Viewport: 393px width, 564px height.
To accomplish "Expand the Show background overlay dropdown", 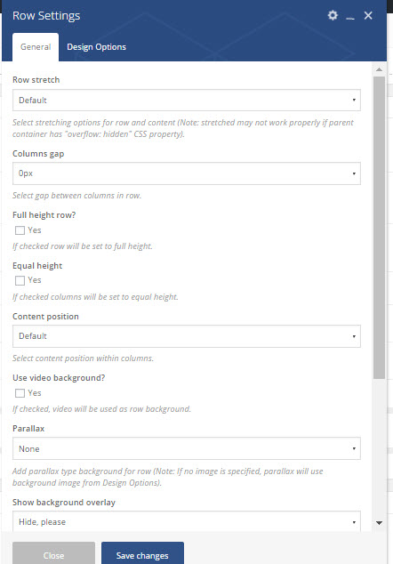I will [x=187, y=521].
